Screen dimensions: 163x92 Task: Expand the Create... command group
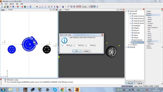149,11
